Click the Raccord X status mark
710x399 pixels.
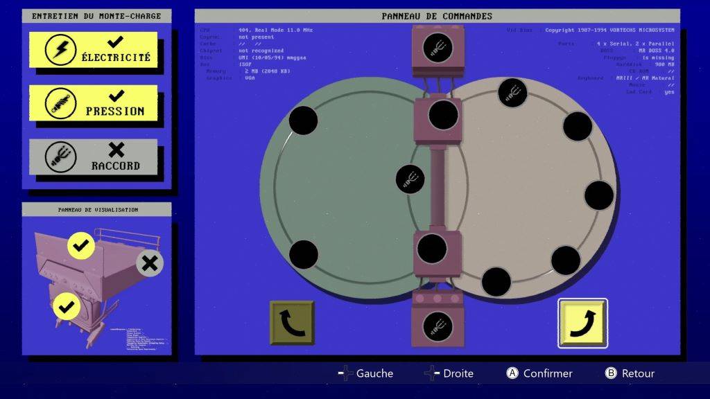(116, 150)
